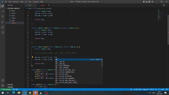Viewport: 169px width, 95px height.
Task: Change indentation via Spaces: 4
Action: (145, 89)
